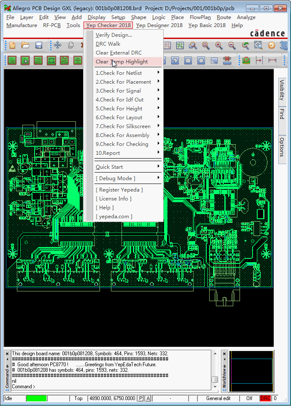Click the green status color box

click(x=36, y=398)
